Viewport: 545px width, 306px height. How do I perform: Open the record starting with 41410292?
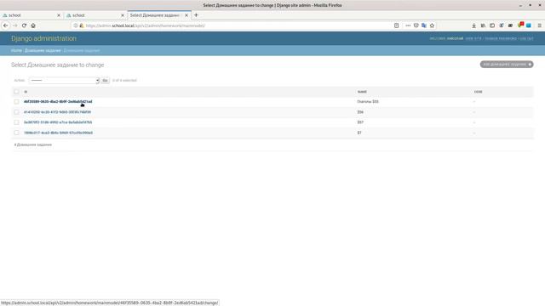(x=57, y=112)
